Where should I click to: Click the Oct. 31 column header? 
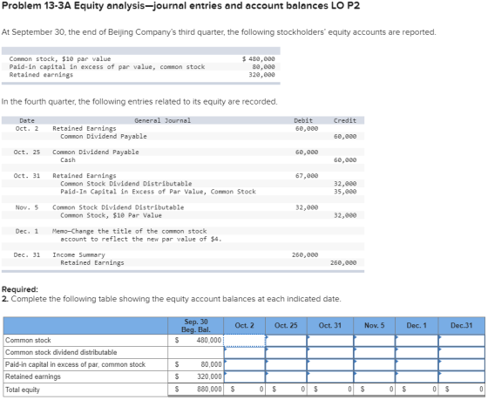coord(330,326)
